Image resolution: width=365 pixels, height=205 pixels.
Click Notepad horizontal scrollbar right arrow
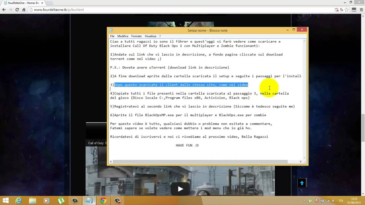pyautogui.click(x=300, y=162)
